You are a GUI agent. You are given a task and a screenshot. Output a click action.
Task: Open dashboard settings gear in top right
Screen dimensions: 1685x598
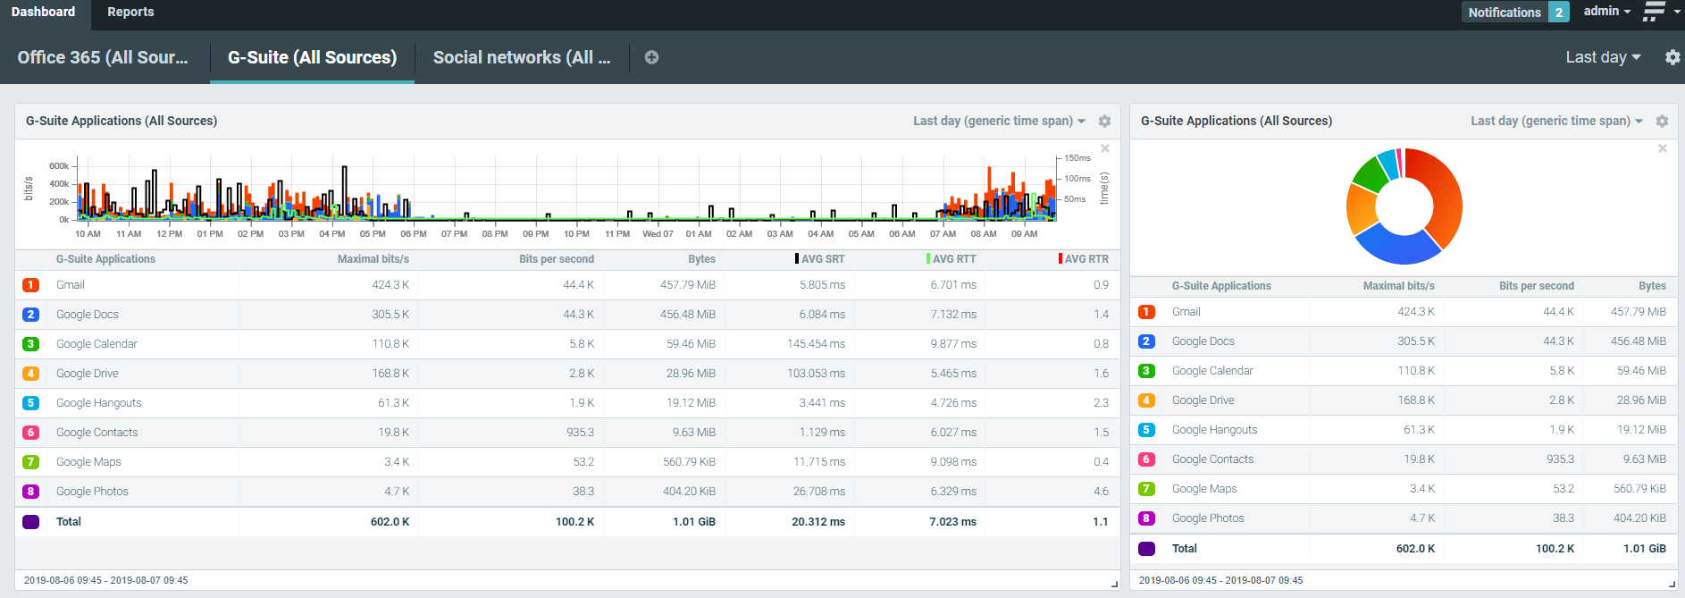tap(1672, 57)
